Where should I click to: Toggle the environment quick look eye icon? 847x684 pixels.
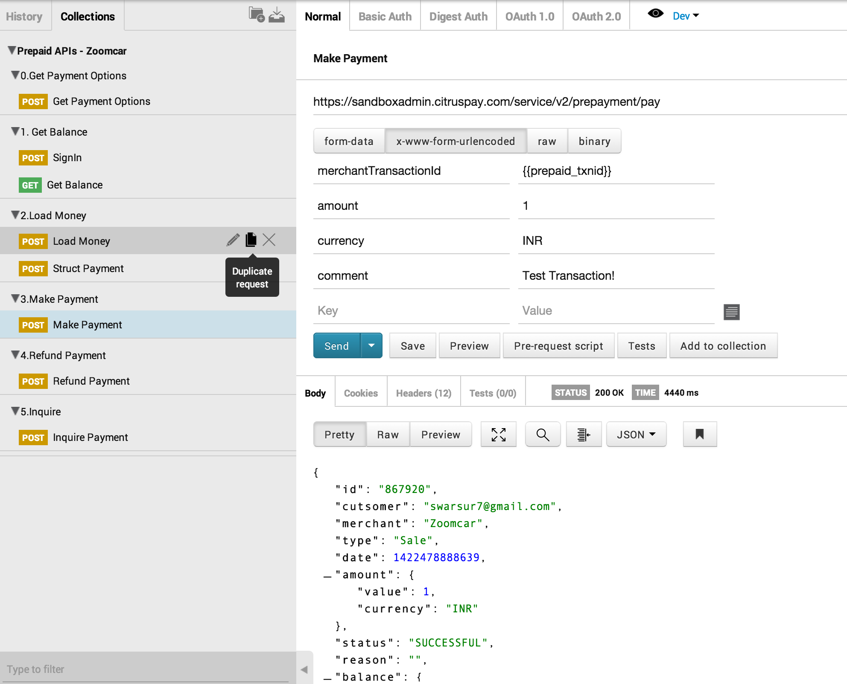click(655, 14)
